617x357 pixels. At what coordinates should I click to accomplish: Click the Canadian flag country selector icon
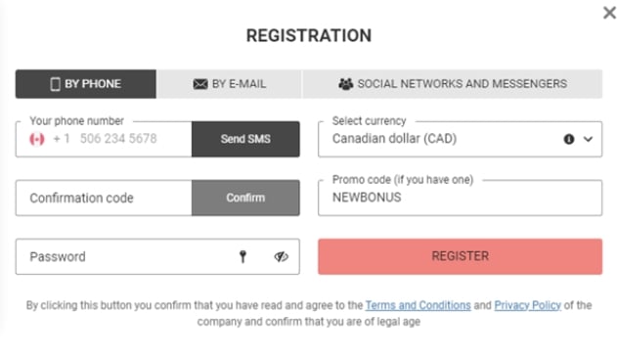point(37,139)
